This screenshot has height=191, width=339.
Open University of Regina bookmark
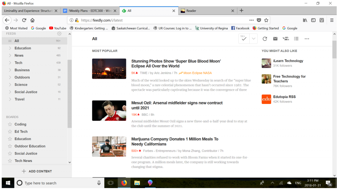[x=212, y=28]
